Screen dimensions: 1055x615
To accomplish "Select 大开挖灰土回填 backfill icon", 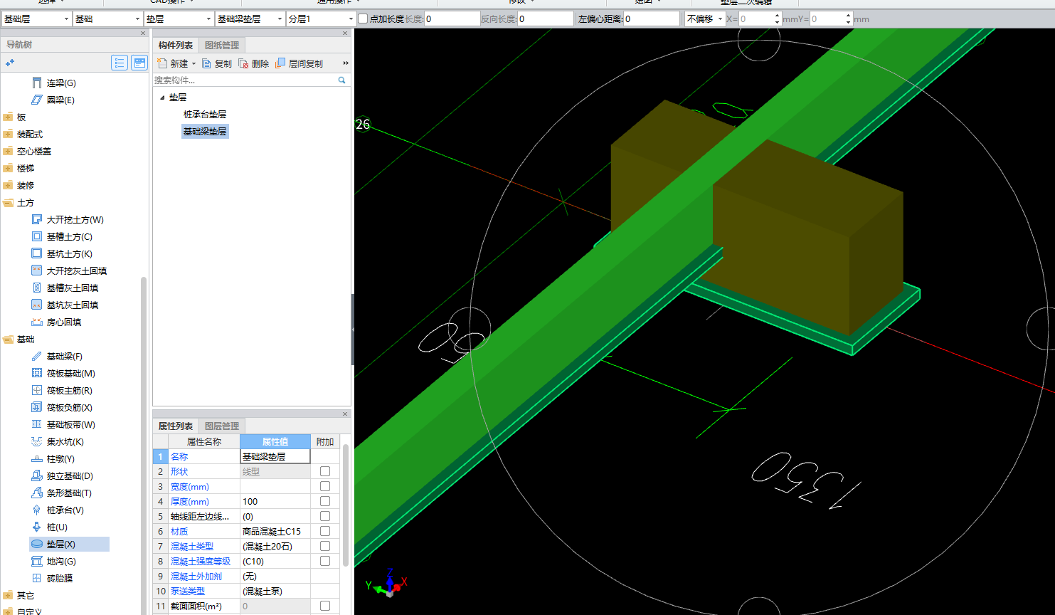I will 37,271.
